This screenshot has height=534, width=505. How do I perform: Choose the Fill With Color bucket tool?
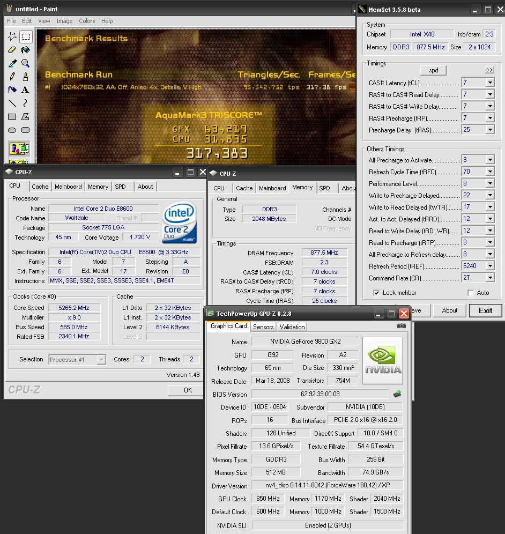click(x=26, y=50)
